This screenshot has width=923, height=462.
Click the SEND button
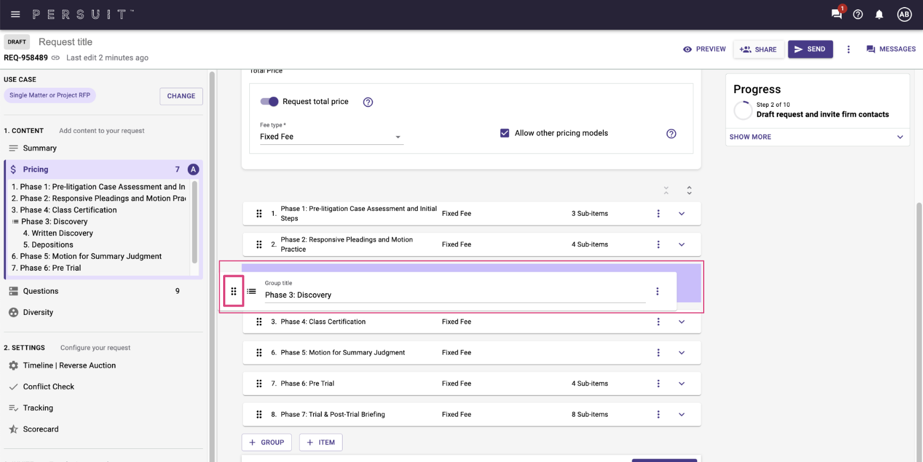click(x=810, y=49)
